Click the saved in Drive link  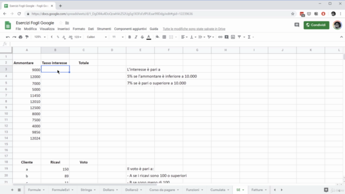tap(194, 29)
